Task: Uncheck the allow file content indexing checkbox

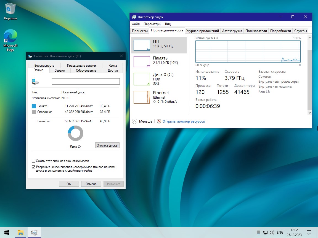Action: [34, 167]
